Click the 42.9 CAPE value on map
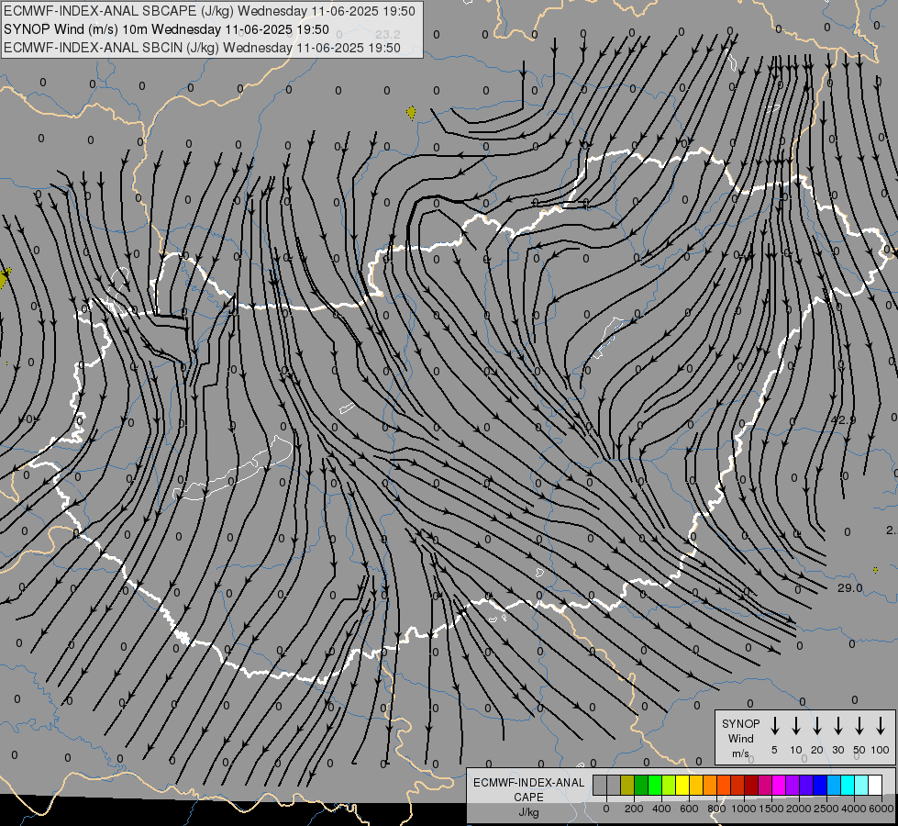Screen dimensions: 898x826 click(844, 420)
